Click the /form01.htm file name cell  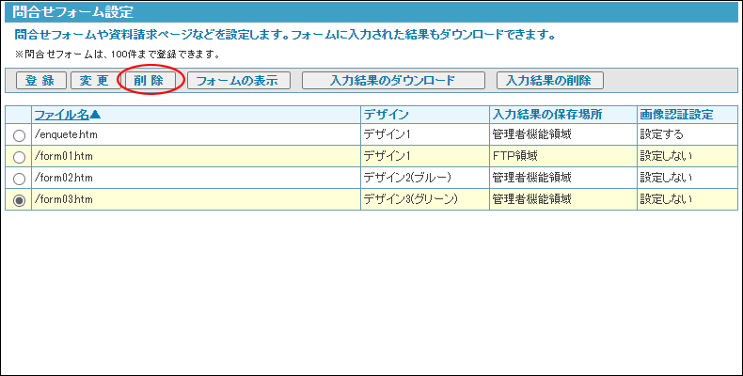pyautogui.click(x=63, y=156)
